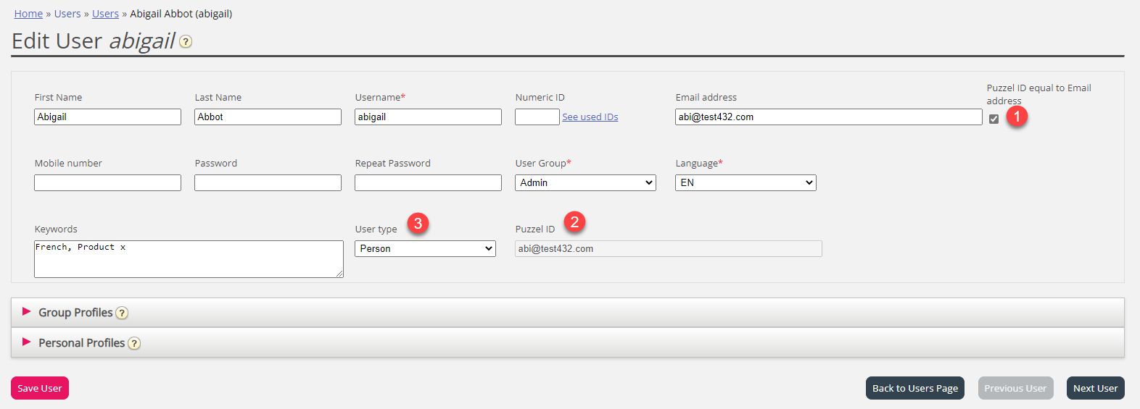Image resolution: width=1140 pixels, height=409 pixels.
Task: Click Back to Users Page button
Action: pyautogui.click(x=914, y=389)
